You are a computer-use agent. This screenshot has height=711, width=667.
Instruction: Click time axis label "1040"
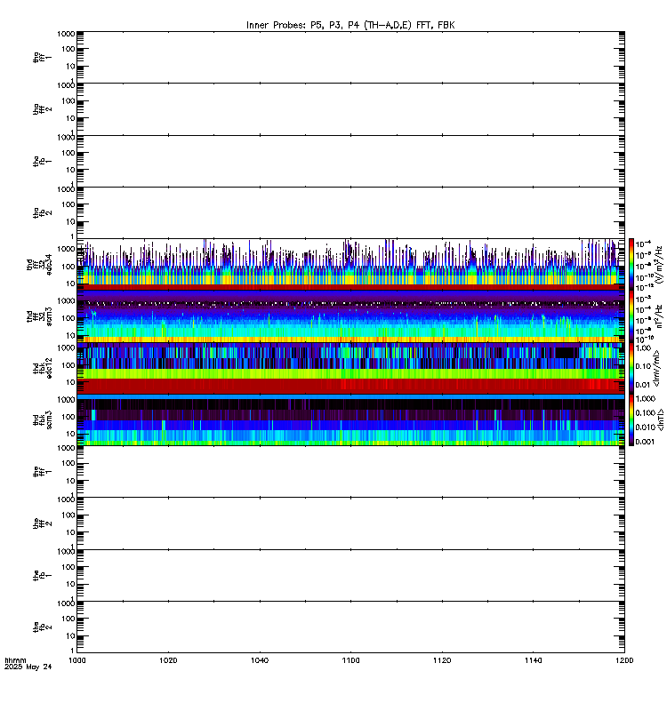260,660
